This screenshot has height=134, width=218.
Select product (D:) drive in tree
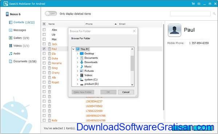pos(91,84)
